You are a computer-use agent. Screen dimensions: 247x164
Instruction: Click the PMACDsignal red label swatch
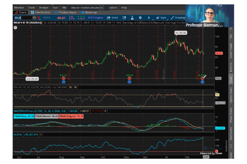pos(71,116)
